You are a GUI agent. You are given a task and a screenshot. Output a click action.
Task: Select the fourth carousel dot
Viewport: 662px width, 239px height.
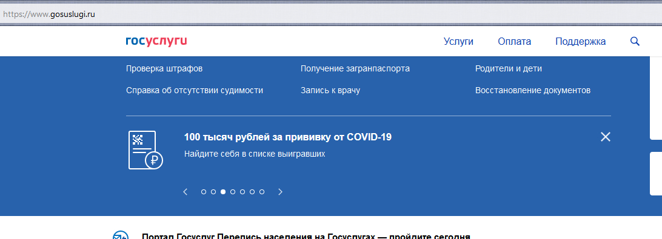(x=233, y=192)
